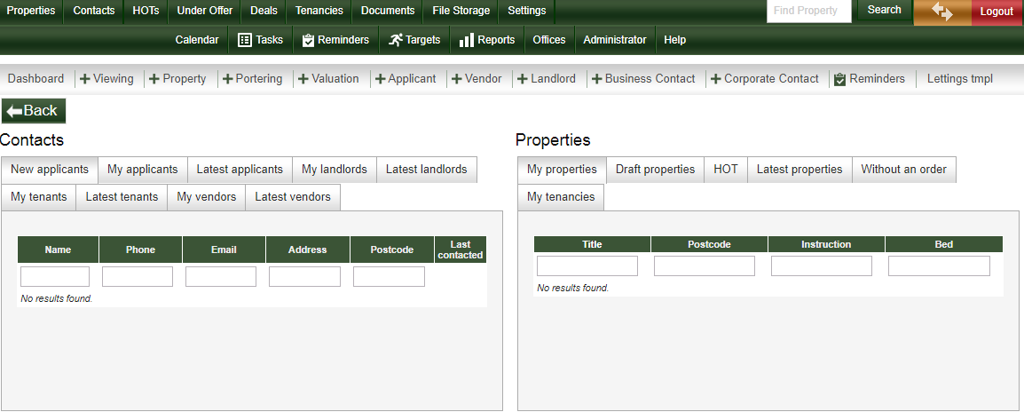The image size is (1024, 420).
Task: Switch to My landlords tab
Action: tap(335, 170)
